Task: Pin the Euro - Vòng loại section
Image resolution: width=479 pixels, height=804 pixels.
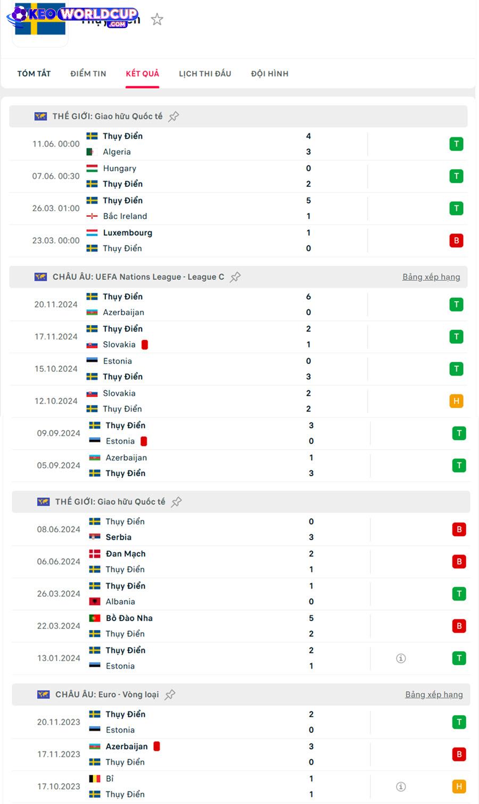Action: click(x=170, y=695)
